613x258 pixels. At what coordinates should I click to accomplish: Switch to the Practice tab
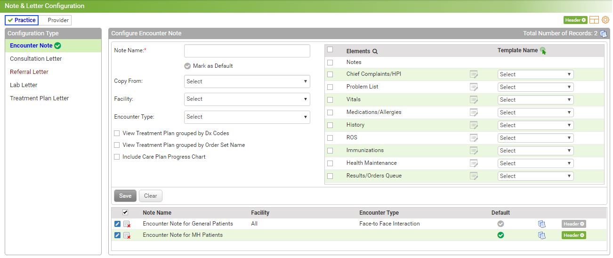pos(22,20)
